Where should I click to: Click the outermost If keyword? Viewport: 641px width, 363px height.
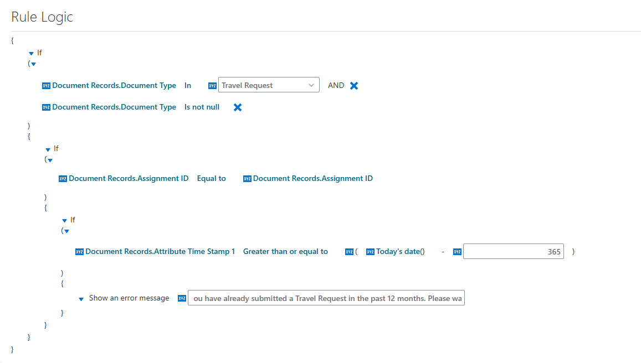coord(39,53)
